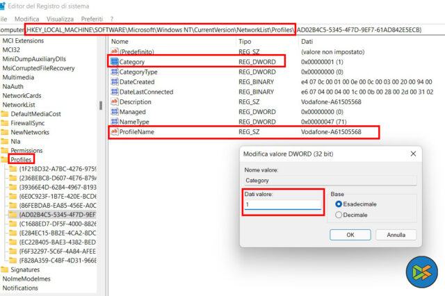
Task: Click the {6E0C923F-1B7E-420E folder icon
Action: click(13, 196)
